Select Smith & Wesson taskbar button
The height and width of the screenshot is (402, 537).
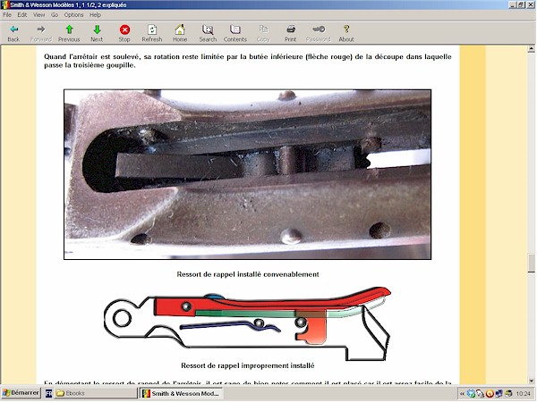click(x=182, y=393)
